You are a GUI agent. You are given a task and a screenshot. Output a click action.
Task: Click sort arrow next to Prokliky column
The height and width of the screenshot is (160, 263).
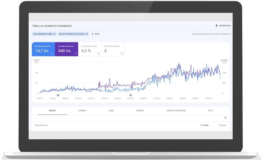coord(201,125)
